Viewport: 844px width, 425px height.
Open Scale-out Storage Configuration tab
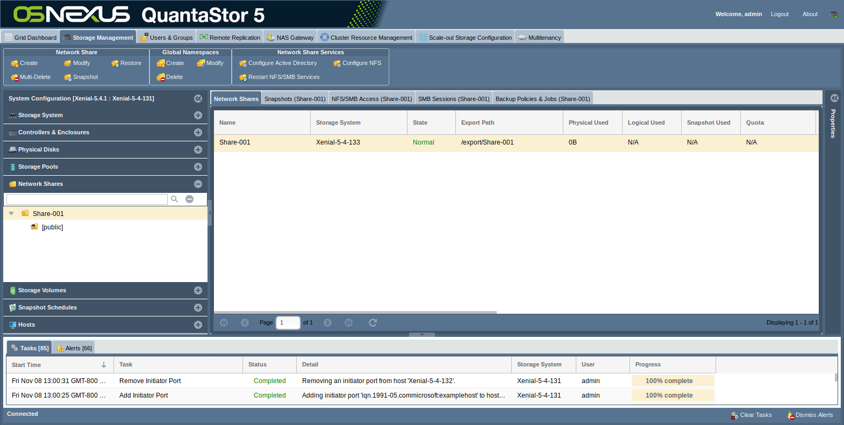(466, 38)
